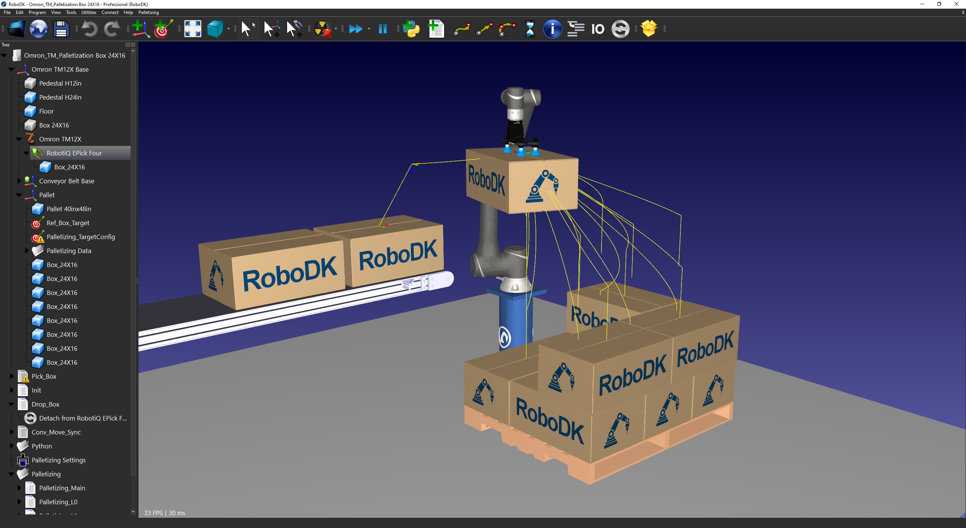This screenshot has width=966, height=528.
Task: Collapse the Pallet tree node
Action: click(x=19, y=195)
